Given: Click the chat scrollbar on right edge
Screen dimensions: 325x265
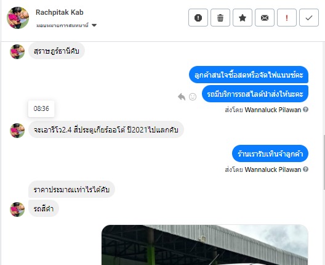Looking at the screenshot, I should pyautogui.click(x=324, y=162).
